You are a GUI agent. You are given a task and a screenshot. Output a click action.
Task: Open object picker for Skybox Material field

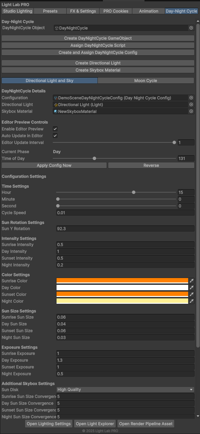pyautogui.click(x=191, y=111)
